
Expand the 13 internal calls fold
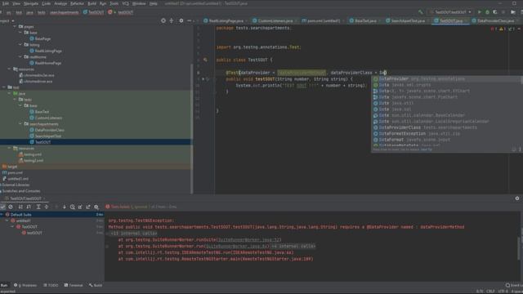tap(134, 234)
